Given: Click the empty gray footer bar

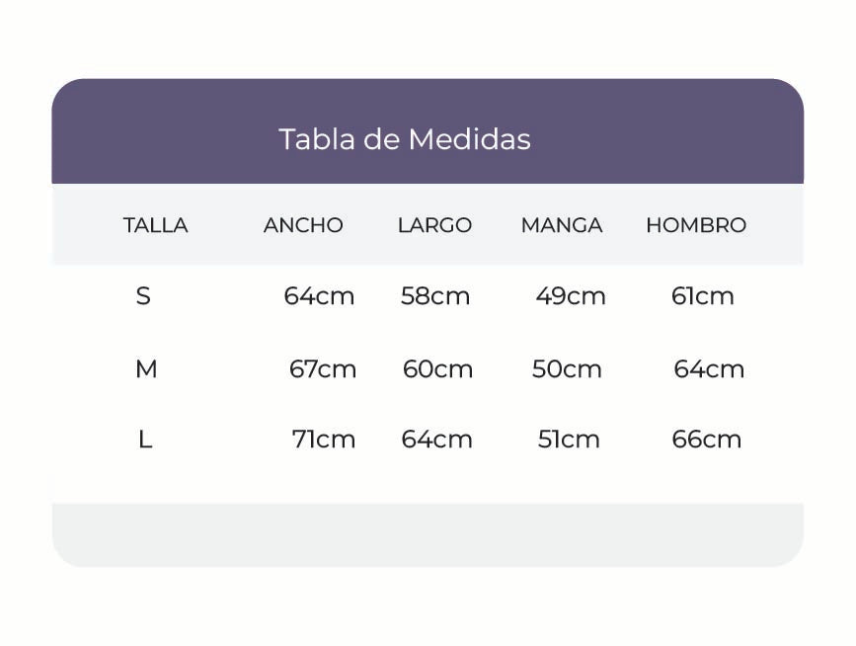Looking at the screenshot, I should (x=428, y=534).
